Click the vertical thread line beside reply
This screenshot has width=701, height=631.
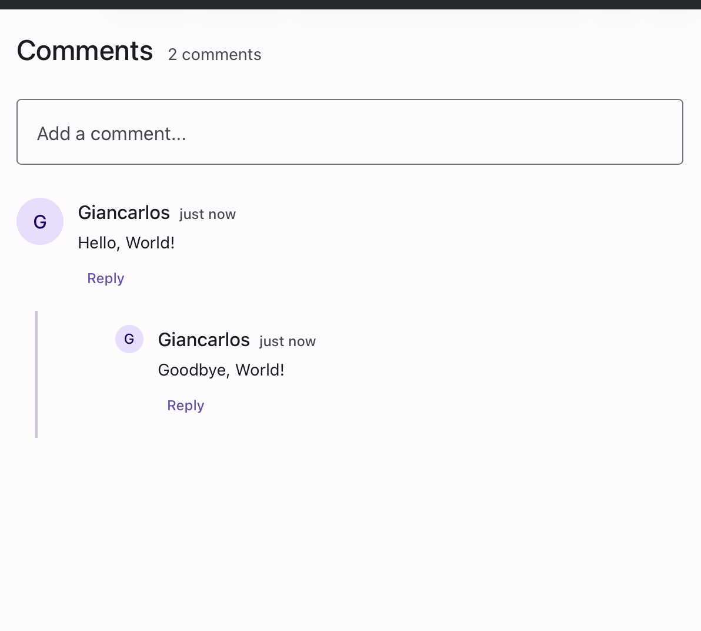tap(36, 374)
